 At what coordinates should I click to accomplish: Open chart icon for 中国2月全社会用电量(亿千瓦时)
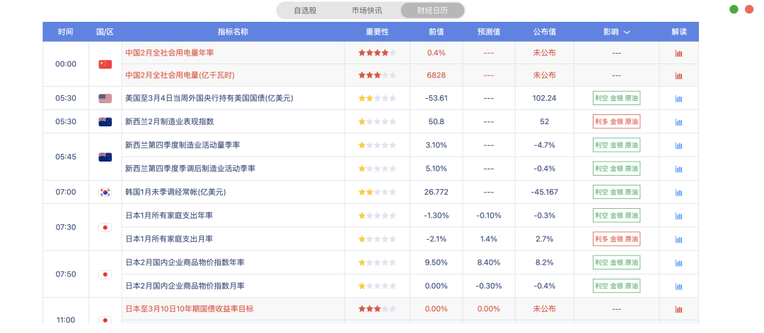[x=678, y=75]
